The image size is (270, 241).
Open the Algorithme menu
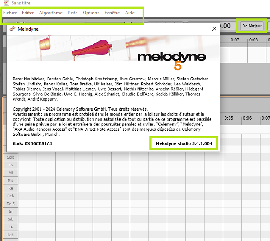(x=51, y=13)
